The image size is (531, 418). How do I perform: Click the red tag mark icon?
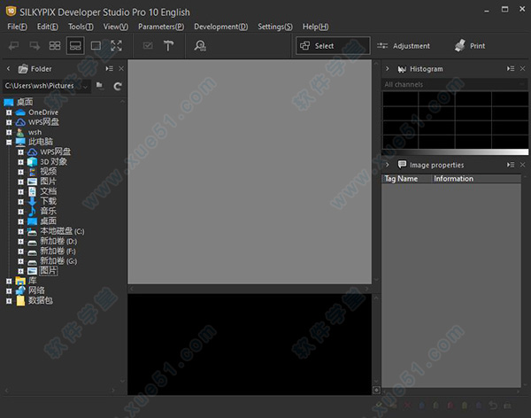pos(450,405)
